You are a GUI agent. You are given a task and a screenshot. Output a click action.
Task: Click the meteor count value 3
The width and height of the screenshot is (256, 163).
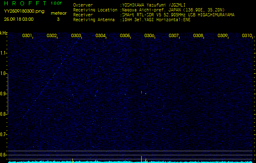[58, 19]
